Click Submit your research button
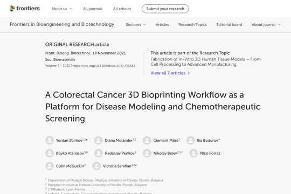The image size is (291, 194). pyautogui.click(x=165, y=9)
